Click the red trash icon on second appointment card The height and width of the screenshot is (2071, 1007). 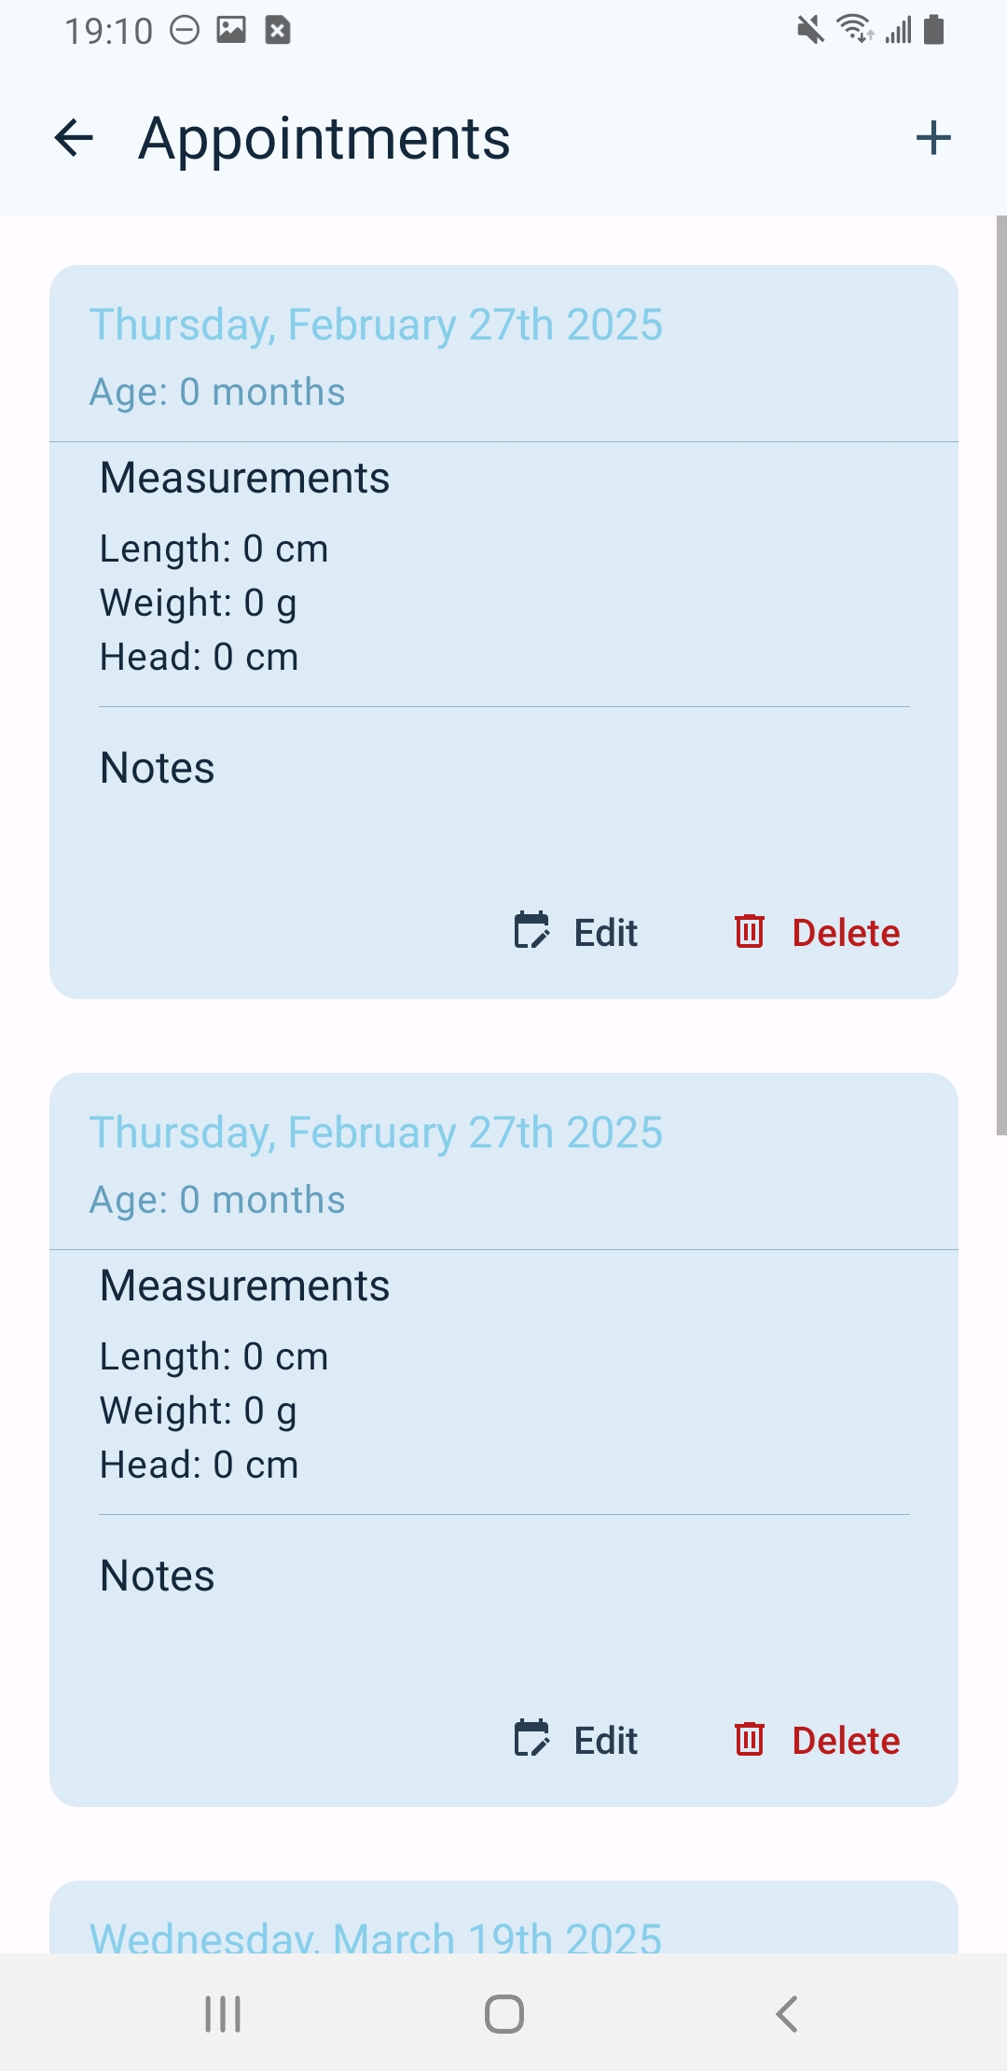tap(750, 1739)
